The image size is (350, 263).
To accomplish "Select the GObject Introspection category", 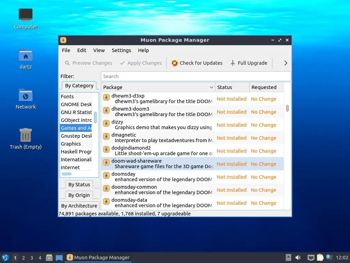I will tap(76, 120).
